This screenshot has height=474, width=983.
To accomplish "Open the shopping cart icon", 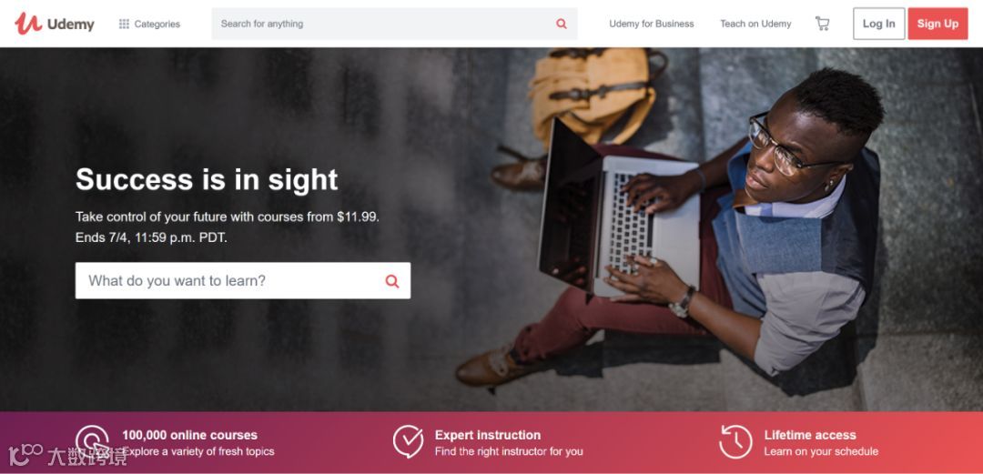I will 822,24.
